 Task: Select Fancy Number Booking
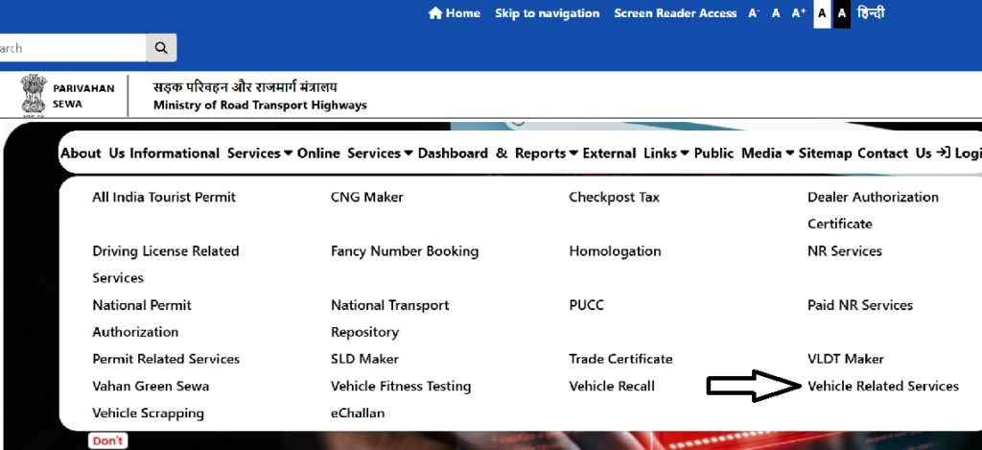(x=405, y=251)
